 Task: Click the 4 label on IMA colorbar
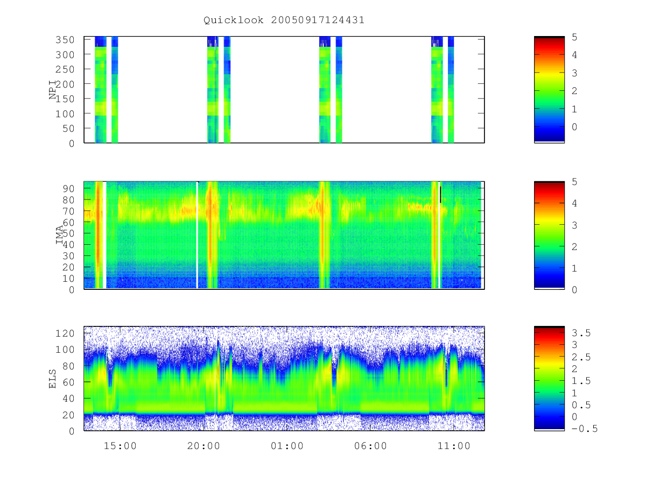(x=575, y=203)
